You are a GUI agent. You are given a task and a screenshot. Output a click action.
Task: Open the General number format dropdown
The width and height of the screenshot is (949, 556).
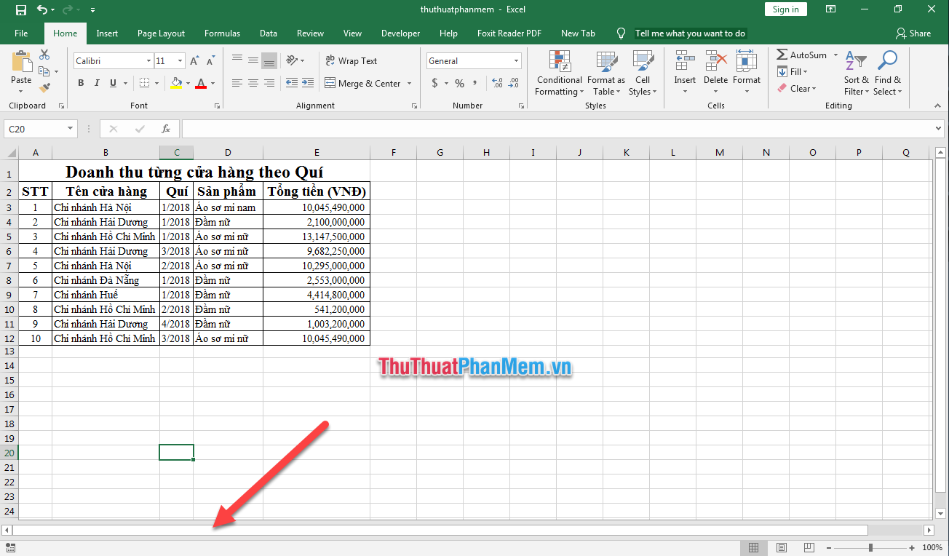coord(516,61)
